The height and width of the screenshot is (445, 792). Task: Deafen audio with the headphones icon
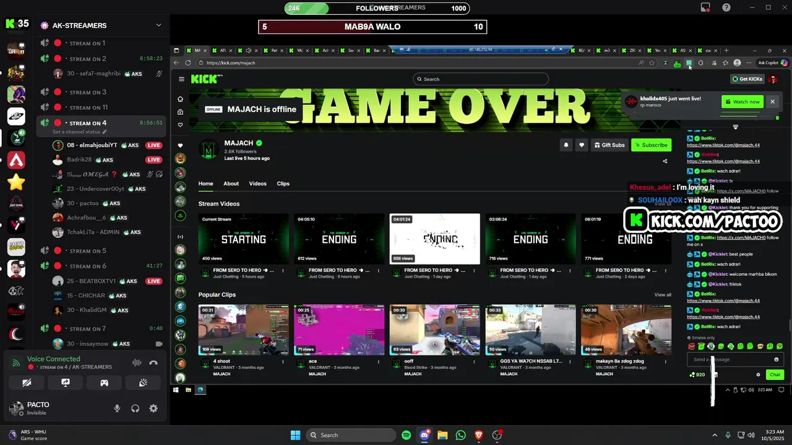(x=135, y=409)
